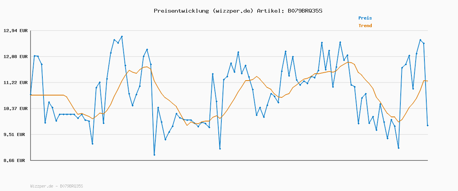Screen dimensions: 458x191
Task: Click the last blue price point at right edge
Action: pyautogui.click(x=427, y=125)
